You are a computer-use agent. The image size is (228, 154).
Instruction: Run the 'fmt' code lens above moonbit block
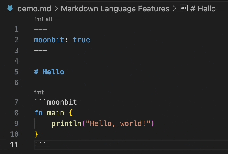pos(39,92)
